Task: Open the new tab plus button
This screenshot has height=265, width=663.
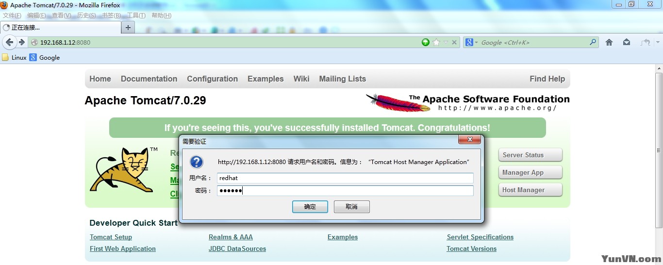Action: (128, 27)
